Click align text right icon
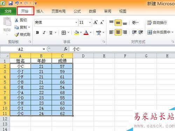Viewport: 175px width, 131px height. point(125,32)
